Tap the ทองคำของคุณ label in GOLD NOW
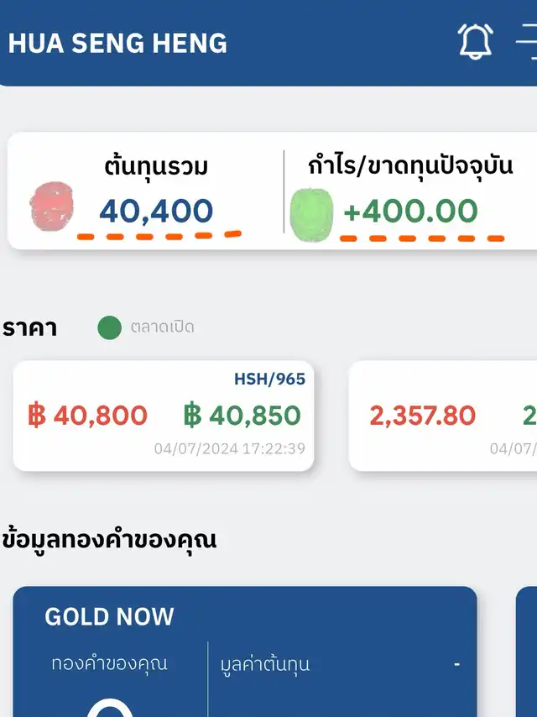 click(x=109, y=663)
